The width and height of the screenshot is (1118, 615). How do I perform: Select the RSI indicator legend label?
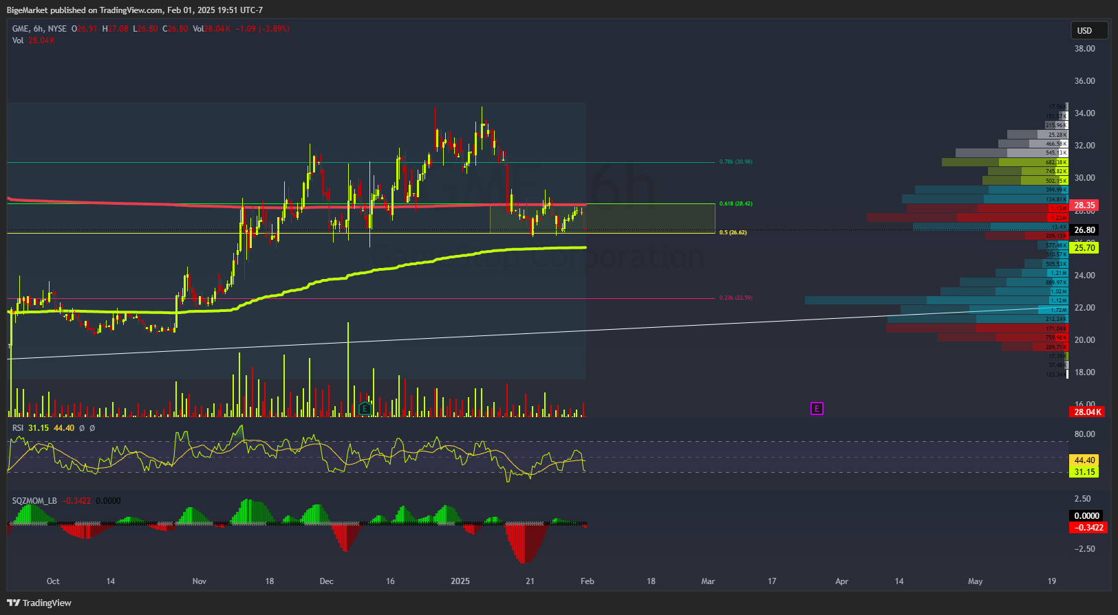(x=18, y=428)
